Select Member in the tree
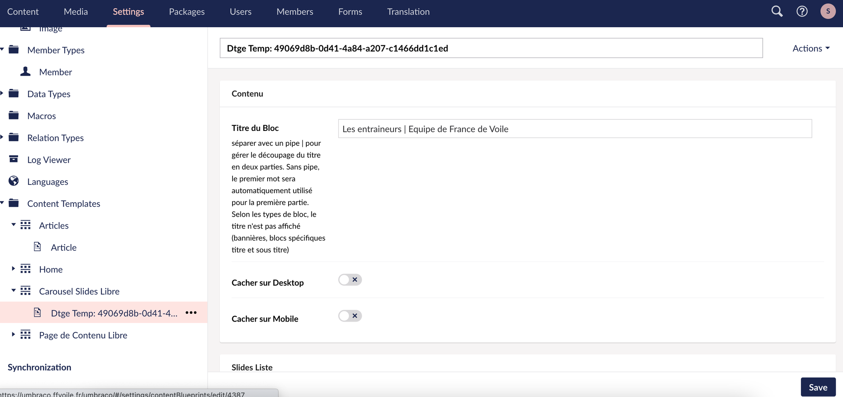 pyautogui.click(x=56, y=72)
